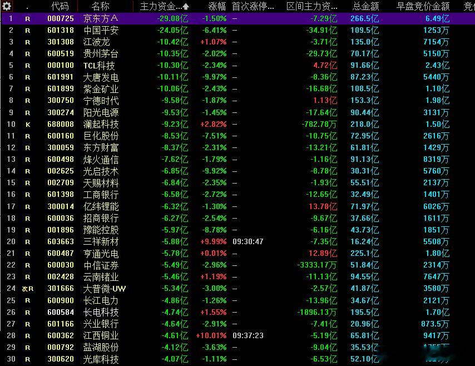Select stock 招商银行
Viewport: 475px width, 366px height.
tap(101, 218)
